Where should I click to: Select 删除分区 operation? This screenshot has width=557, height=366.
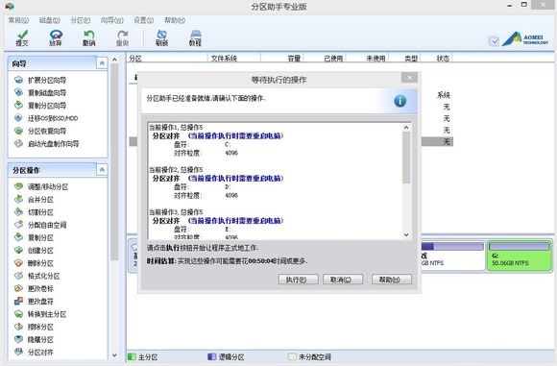tap(34, 263)
